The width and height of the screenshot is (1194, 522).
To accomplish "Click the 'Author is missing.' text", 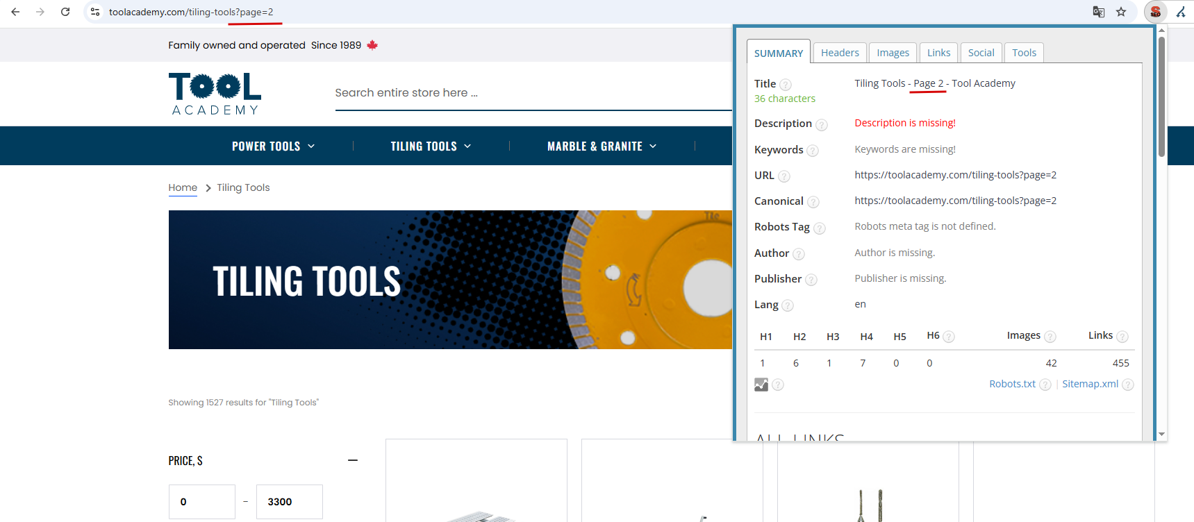I will (895, 253).
